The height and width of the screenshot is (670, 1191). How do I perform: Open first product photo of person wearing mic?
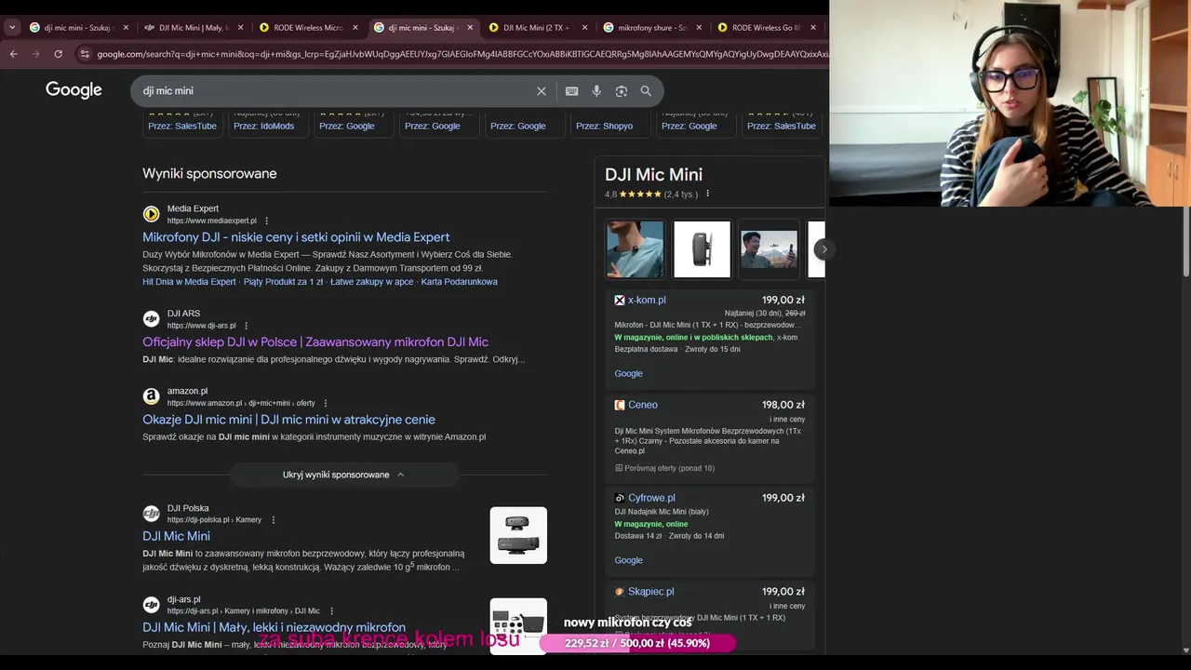point(636,248)
